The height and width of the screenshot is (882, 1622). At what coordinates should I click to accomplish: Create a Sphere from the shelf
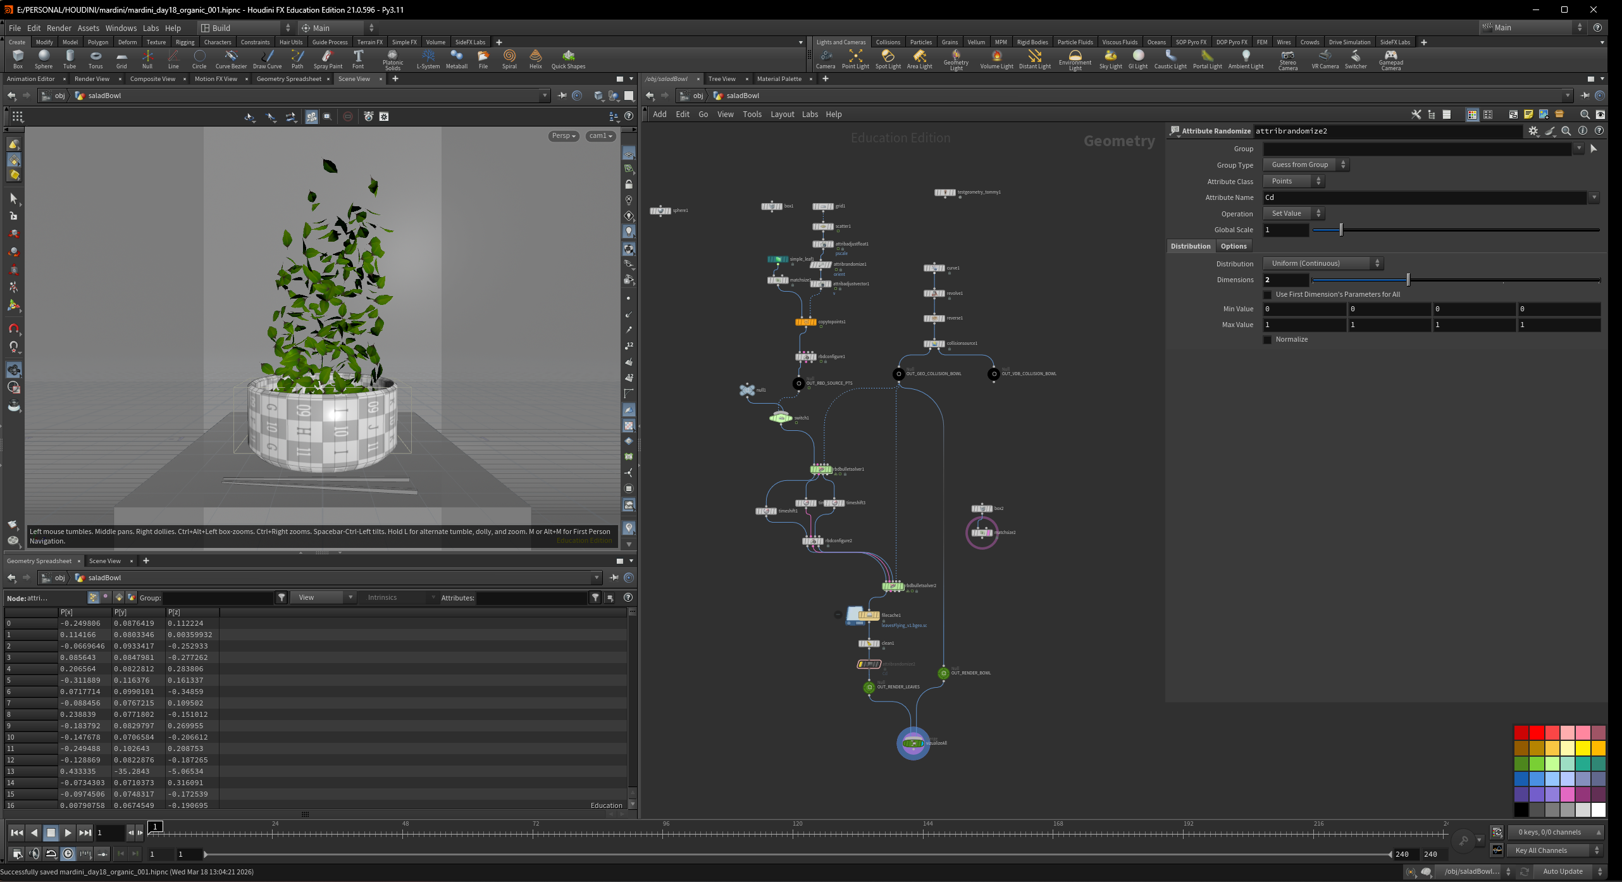pos(44,59)
